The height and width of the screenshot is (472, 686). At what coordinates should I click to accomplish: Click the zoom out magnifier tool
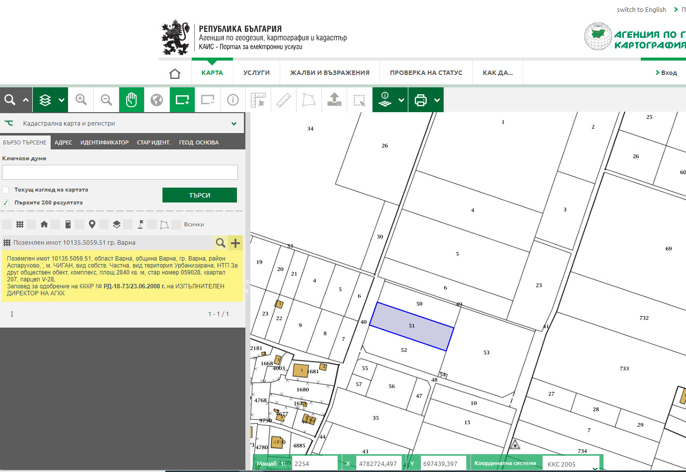pyautogui.click(x=106, y=100)
